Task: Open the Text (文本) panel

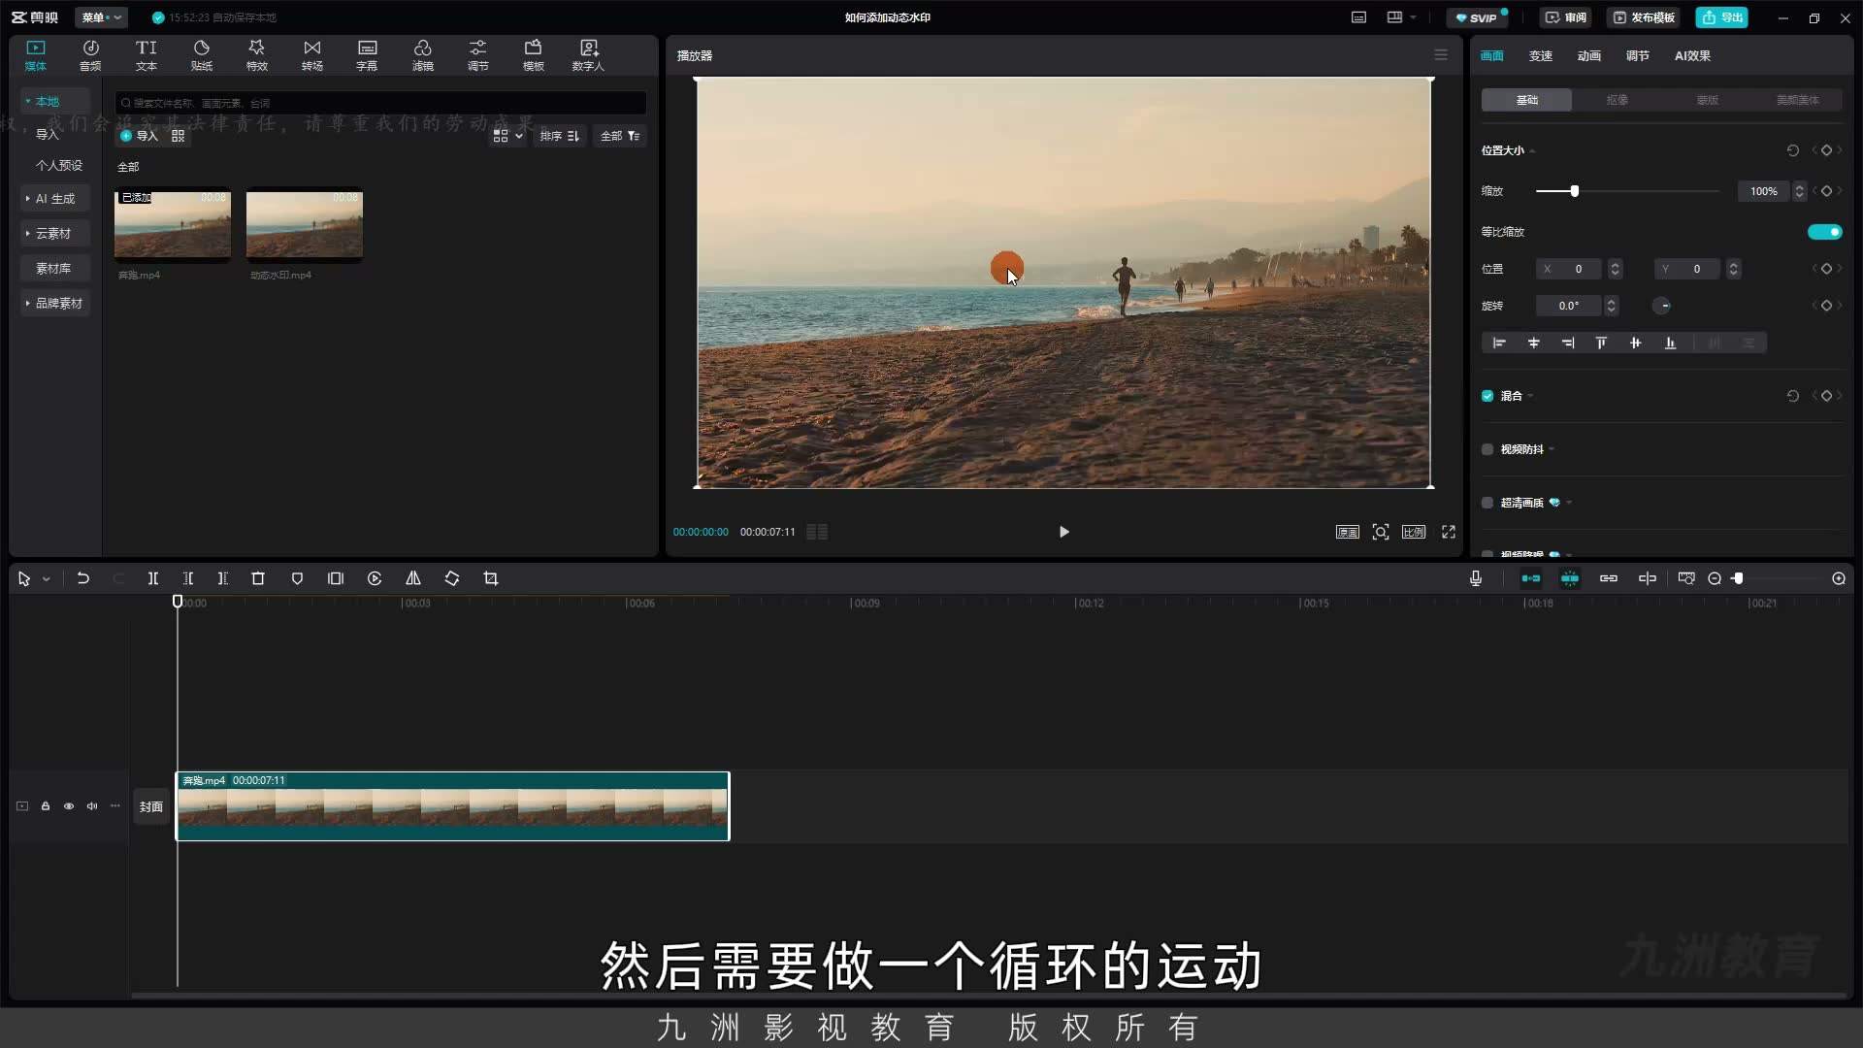Action: coord(147,55)
